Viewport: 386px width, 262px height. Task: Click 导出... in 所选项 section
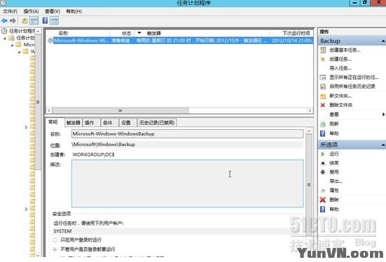click(x=336, y=182)
